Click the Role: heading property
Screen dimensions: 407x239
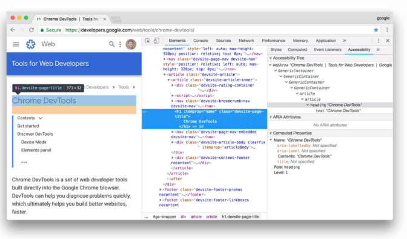[286, 167]
